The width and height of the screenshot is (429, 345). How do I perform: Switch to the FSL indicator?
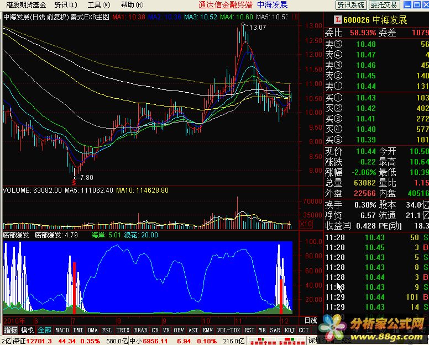pyautogui.click(x=107, y=330)
